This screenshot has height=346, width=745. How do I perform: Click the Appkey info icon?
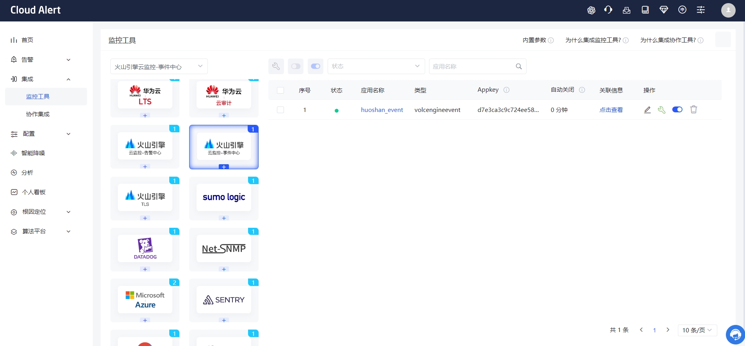point(506,90)
